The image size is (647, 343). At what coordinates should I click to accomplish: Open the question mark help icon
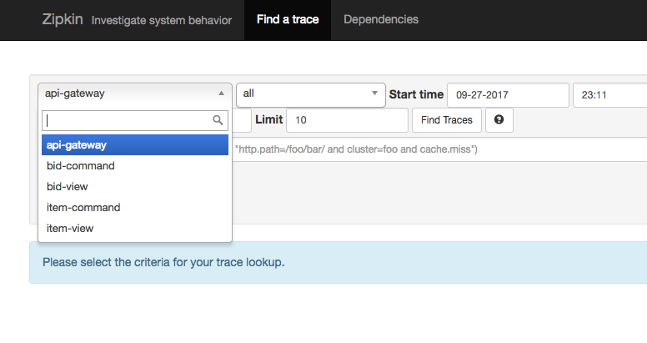(499, 120)
